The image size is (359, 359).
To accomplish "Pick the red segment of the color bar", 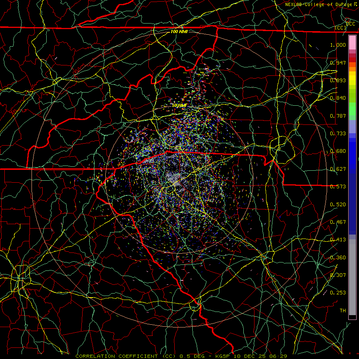I will 352,60.
